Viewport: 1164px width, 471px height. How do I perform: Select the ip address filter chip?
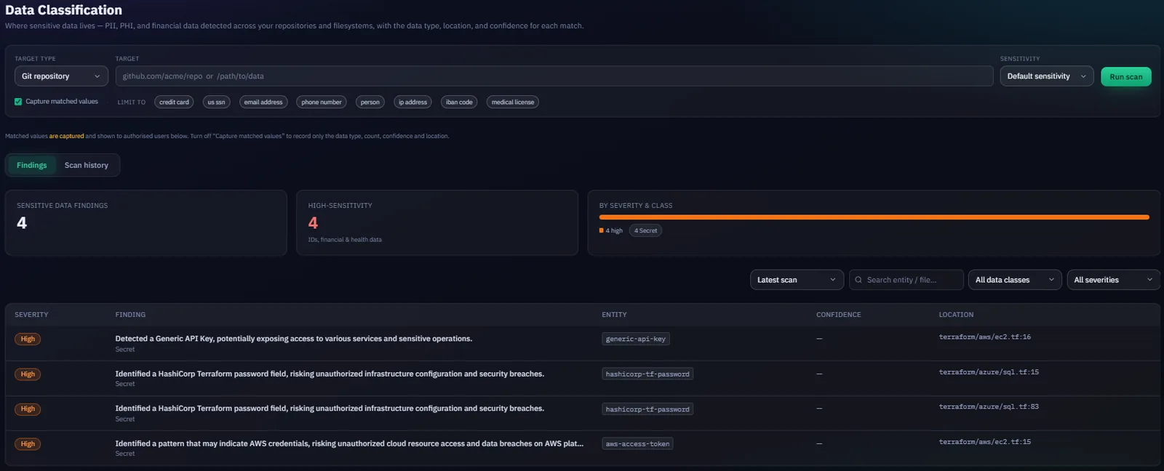click(x=412, y=102)
